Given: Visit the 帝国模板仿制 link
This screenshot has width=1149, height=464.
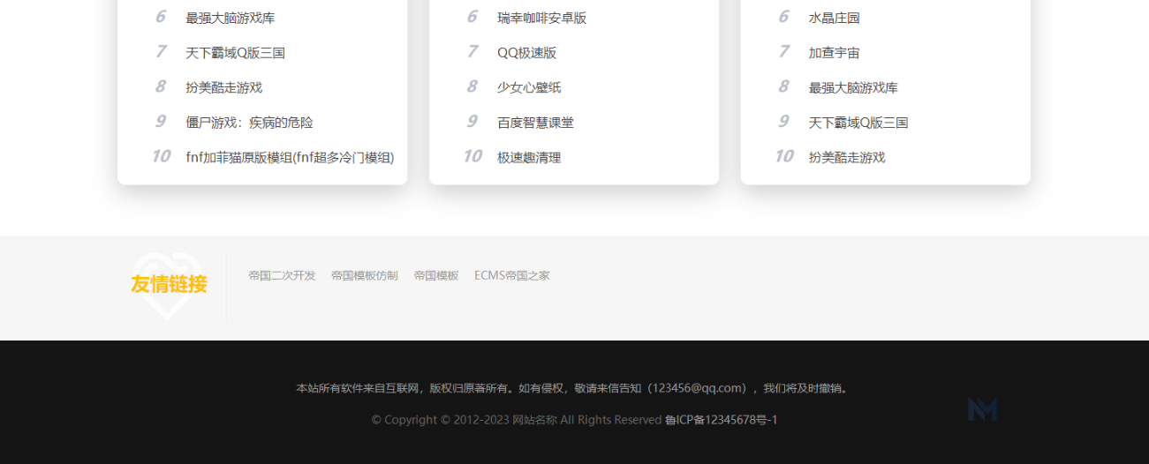Looking at the screenshot, I should [x=364, y=275].
